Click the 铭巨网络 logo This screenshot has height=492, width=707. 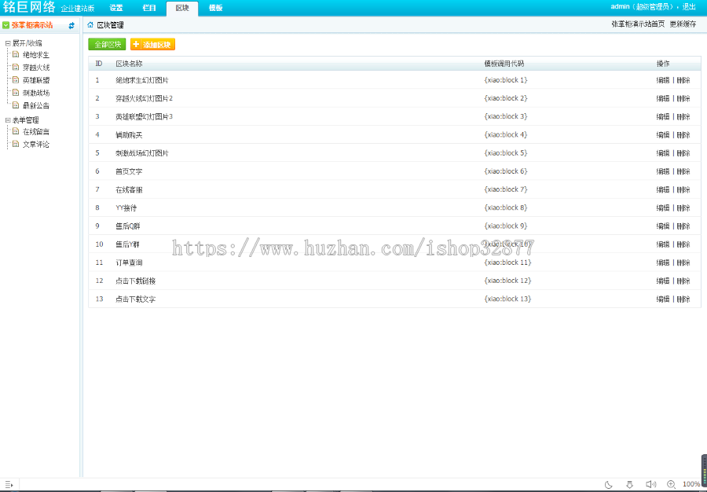click(x=29, y=7)
